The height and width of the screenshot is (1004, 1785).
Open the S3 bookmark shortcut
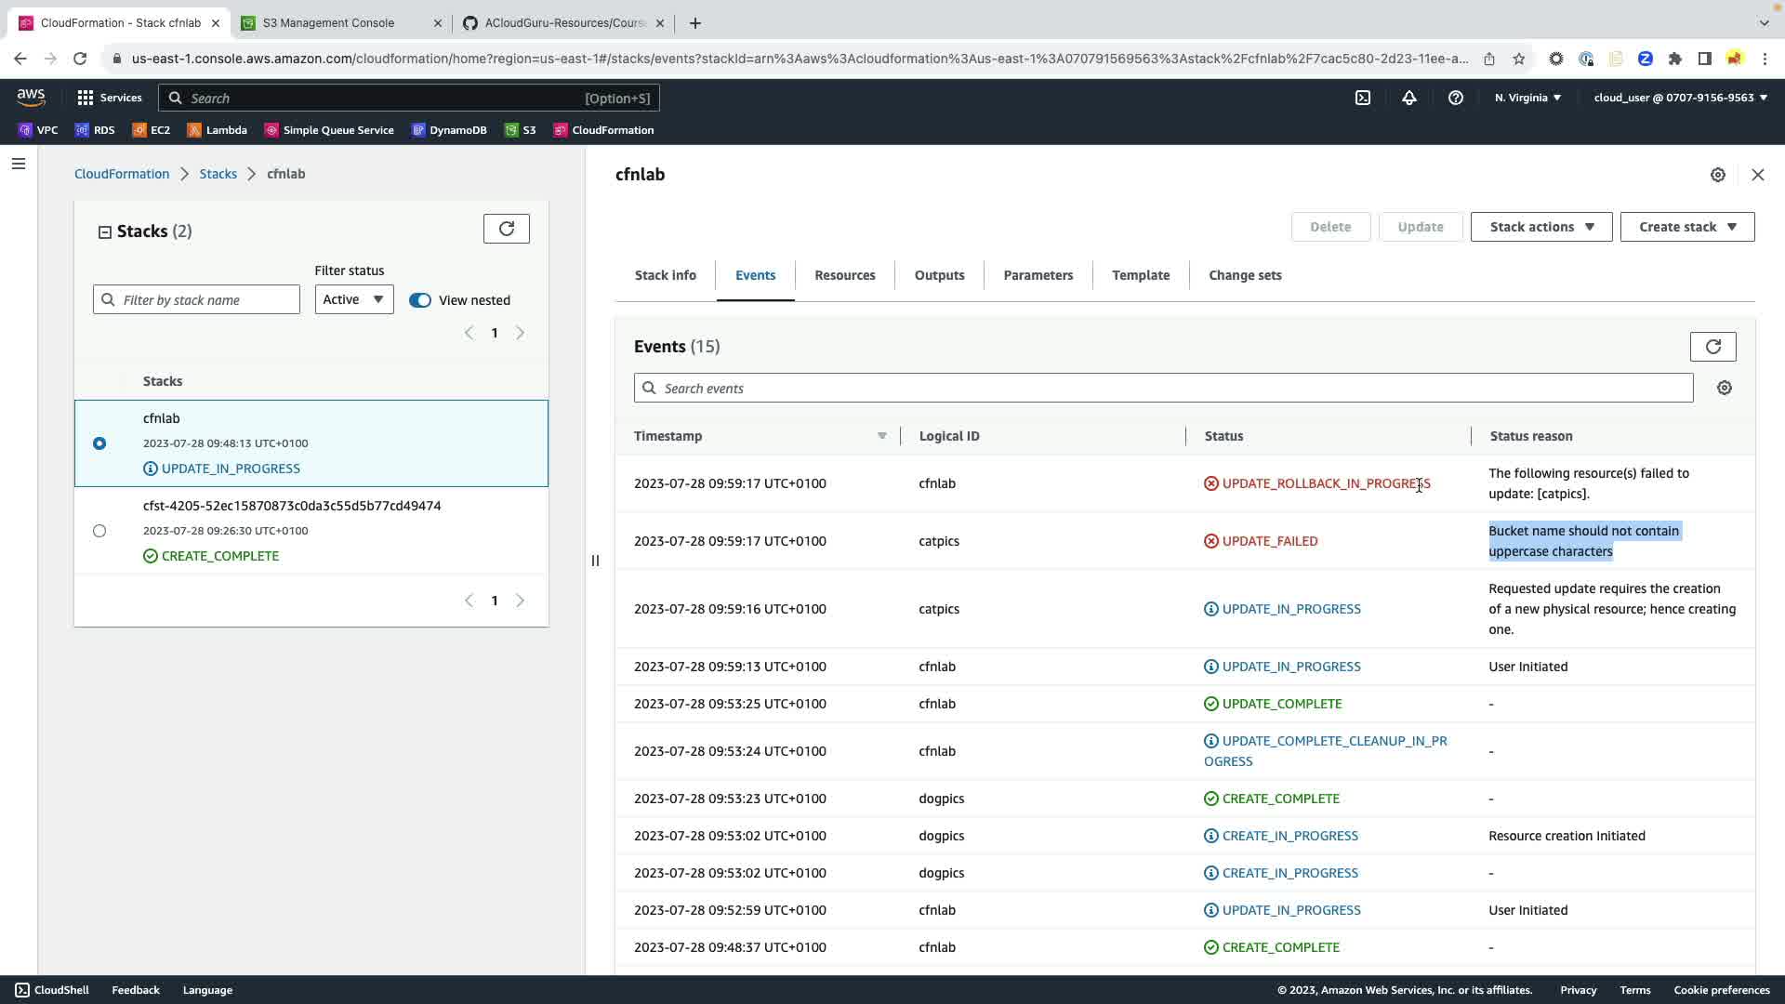(x=521, y=130)
